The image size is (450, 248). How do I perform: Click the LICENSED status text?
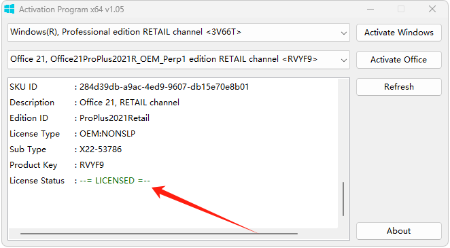[115, 181]
